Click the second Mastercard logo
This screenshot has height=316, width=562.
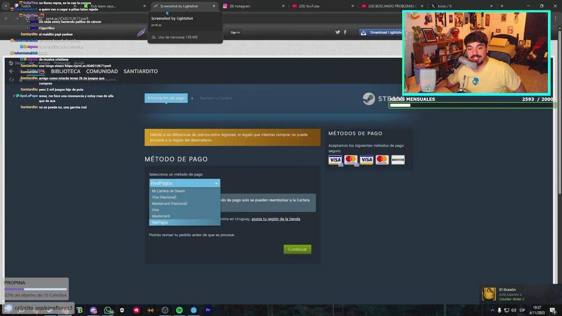point(382,160)
